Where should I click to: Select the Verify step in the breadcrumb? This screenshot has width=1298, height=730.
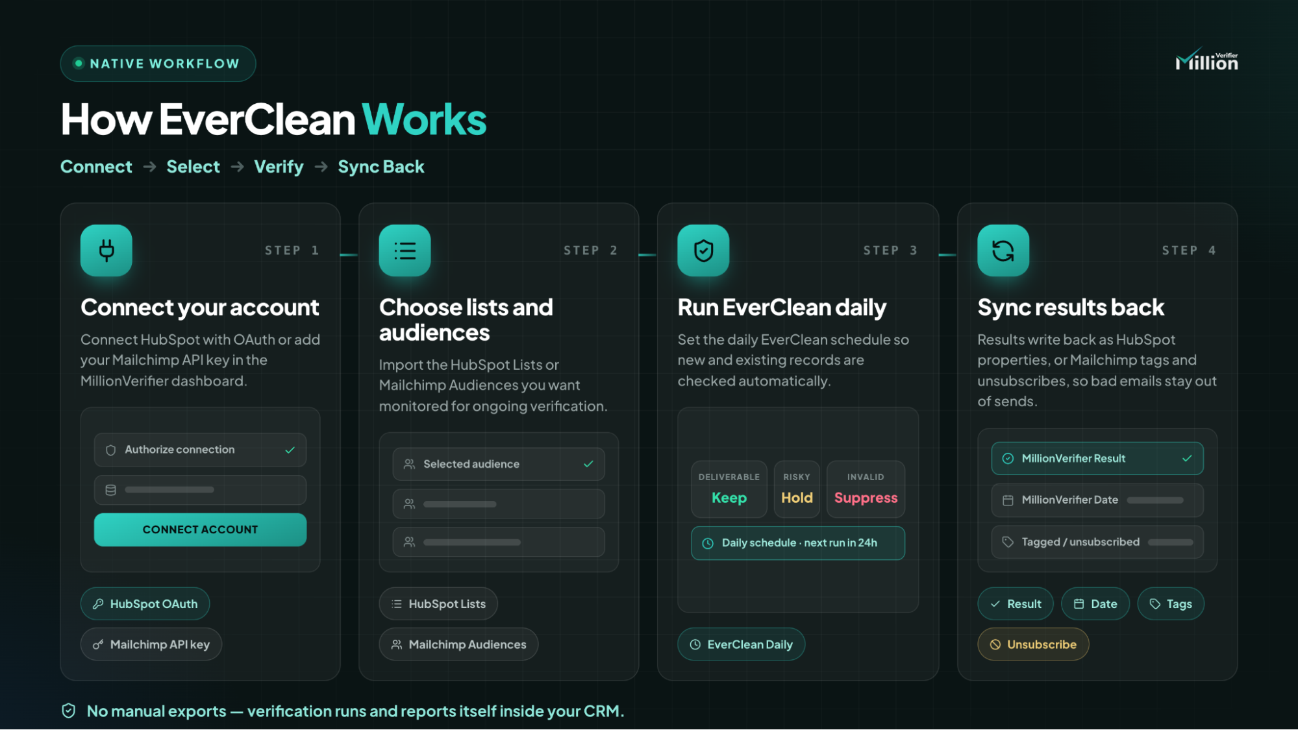pos(279,167)
